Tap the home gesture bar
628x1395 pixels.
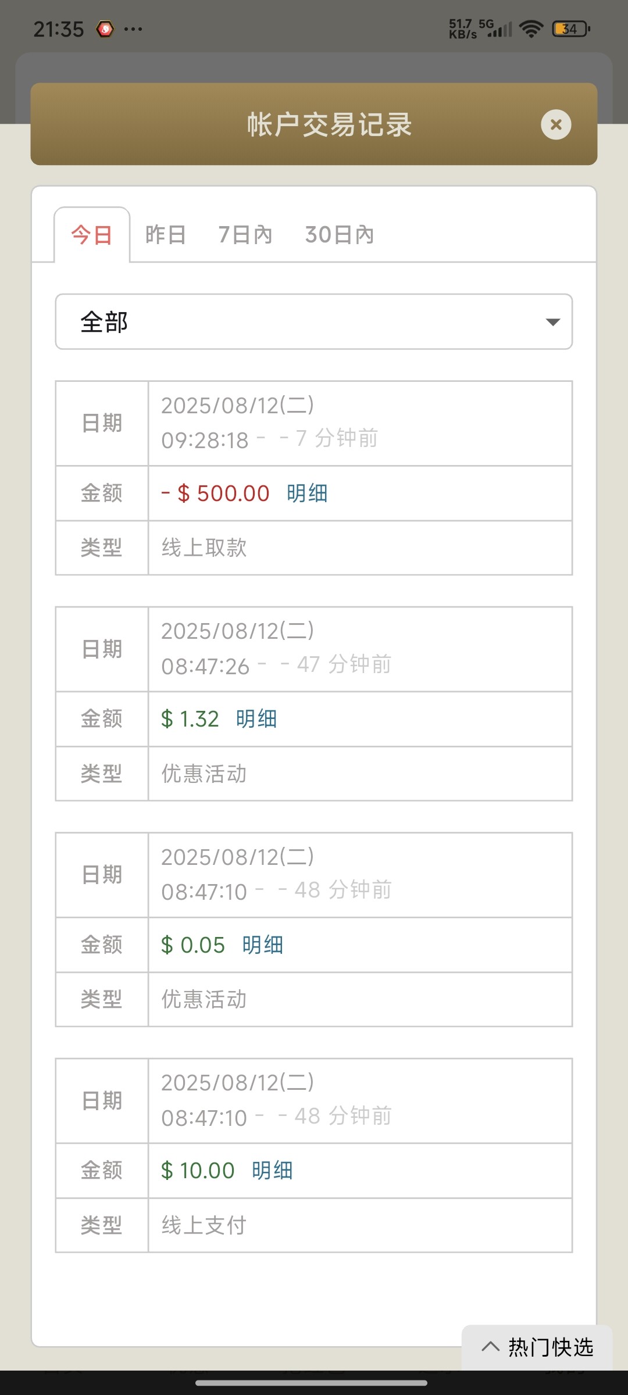point(312,1383)
